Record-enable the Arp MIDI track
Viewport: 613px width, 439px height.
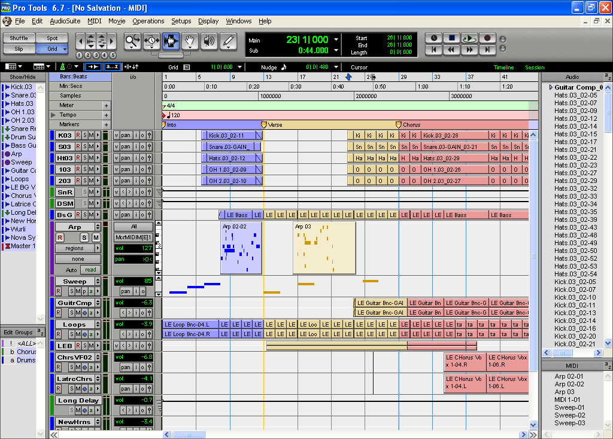pyautogui.click(x=60, y=237)
